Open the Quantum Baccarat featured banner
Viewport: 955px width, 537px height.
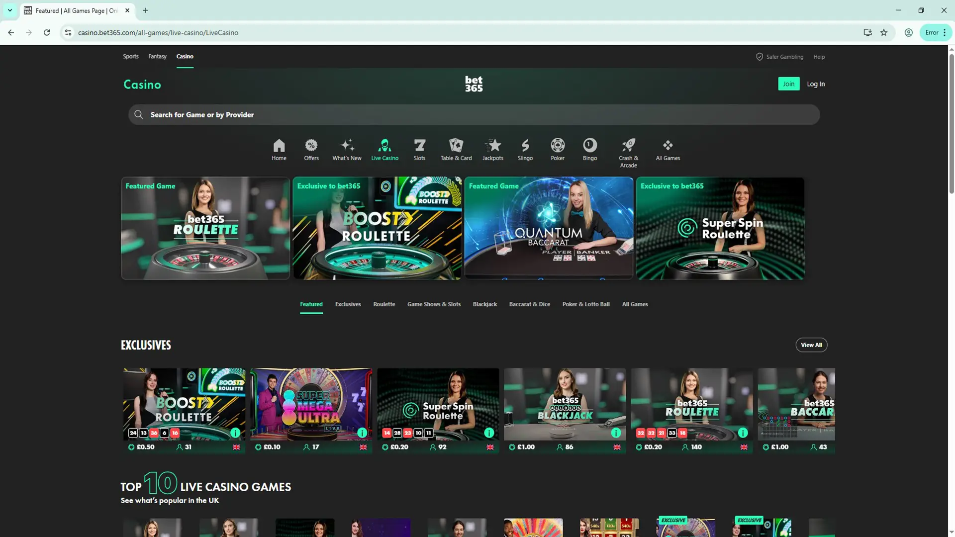[x=548, y=228]
